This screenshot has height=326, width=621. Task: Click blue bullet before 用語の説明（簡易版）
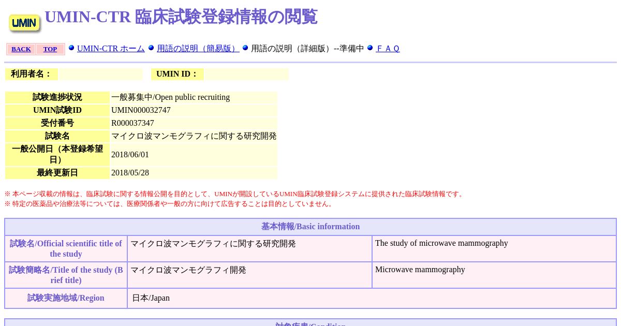pos(151,48)
